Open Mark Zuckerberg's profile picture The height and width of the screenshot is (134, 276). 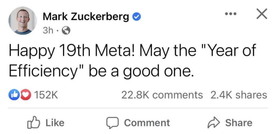pos(22,21)
